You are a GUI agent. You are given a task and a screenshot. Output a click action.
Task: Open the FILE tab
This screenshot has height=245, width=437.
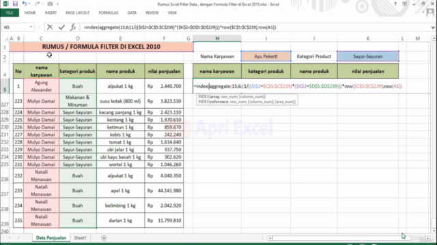(10, 13)
